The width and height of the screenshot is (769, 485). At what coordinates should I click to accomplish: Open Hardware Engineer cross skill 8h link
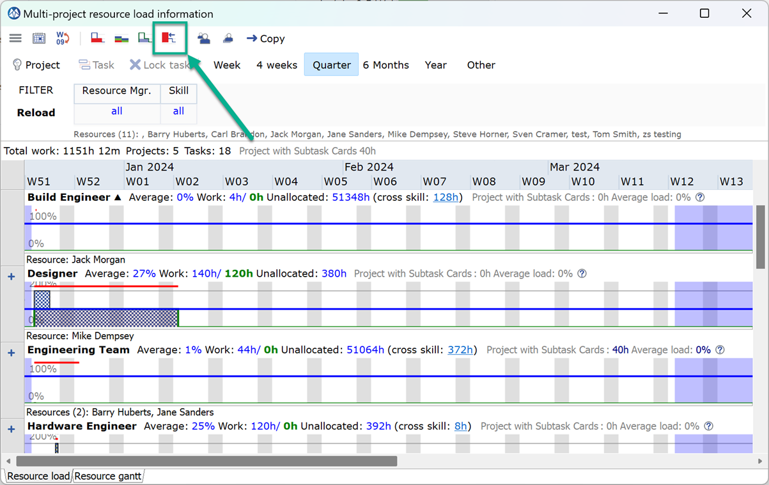pos(461,426)
